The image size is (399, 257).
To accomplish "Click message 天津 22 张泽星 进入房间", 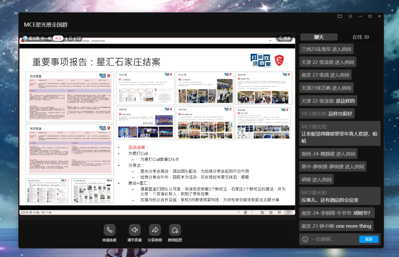I will [328, 62].
